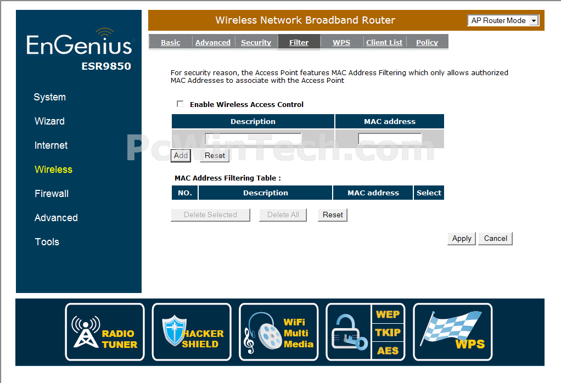Open the Client List tab
The height and width of the screenshot is (383, 561).
click(384, 42)
